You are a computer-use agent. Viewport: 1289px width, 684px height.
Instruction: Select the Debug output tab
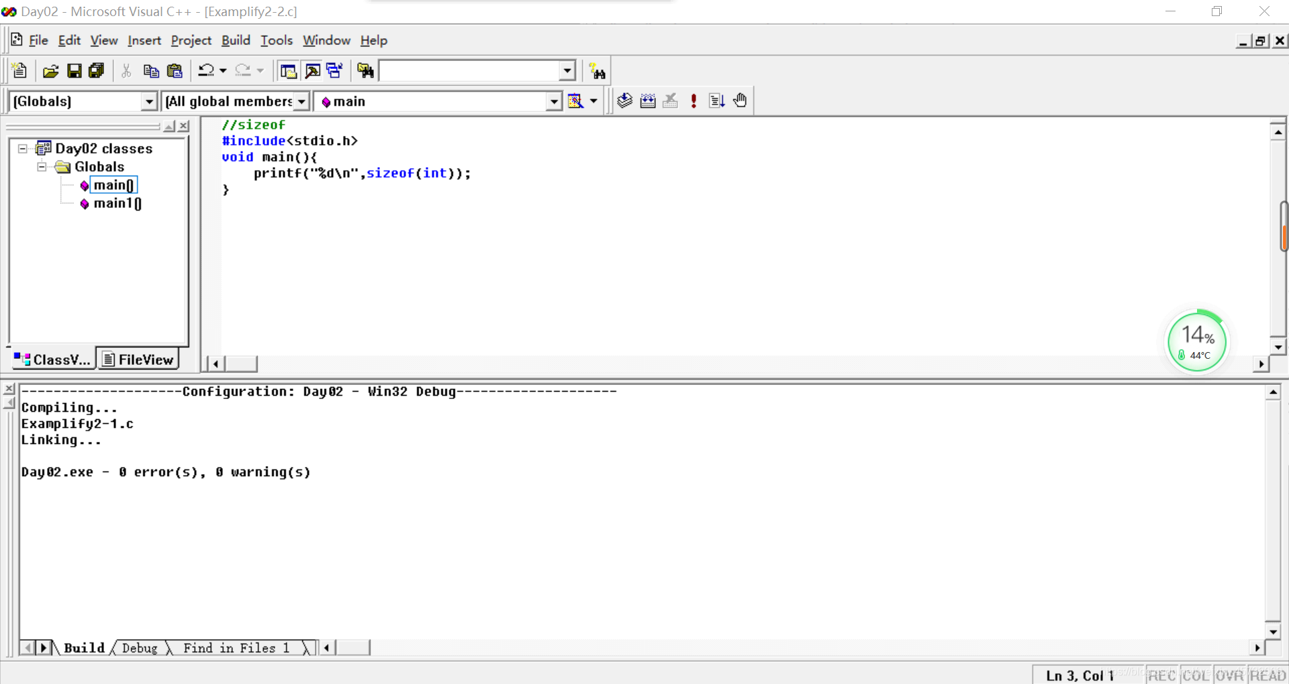pyautogui.click(x=140, y=648)
